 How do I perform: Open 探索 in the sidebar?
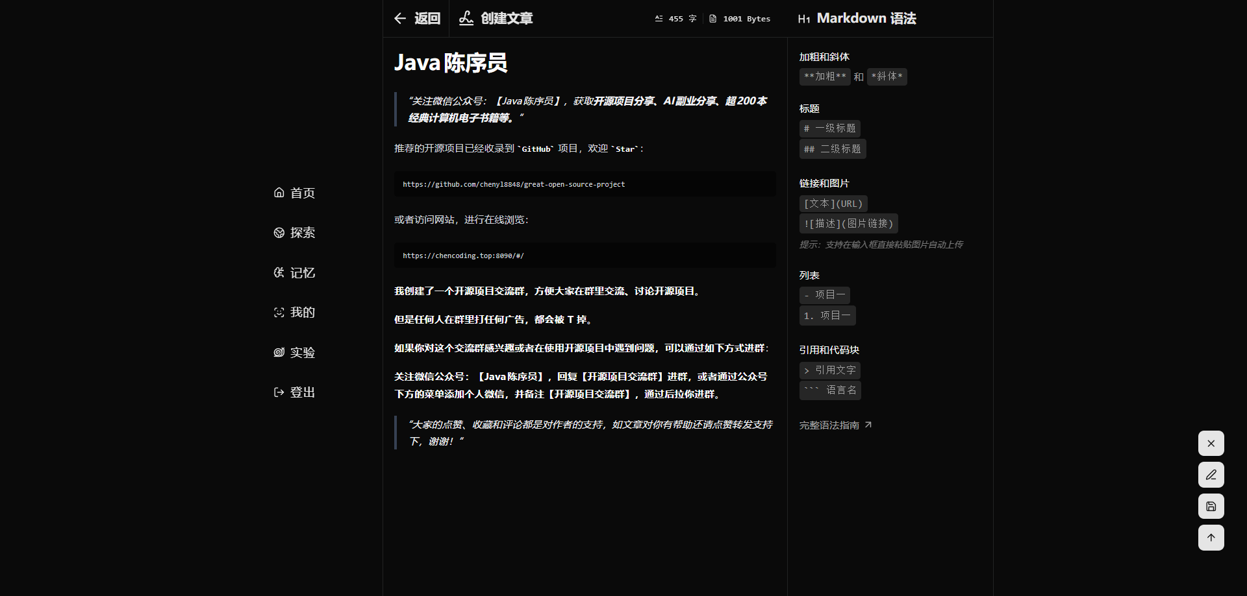[295, 233]
